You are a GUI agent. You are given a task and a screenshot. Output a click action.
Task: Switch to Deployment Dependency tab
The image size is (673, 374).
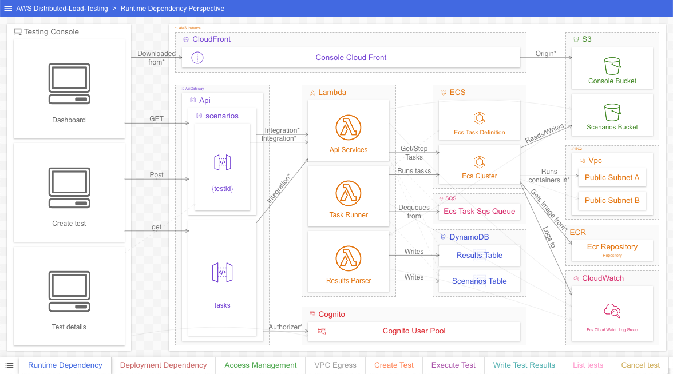(x=164, y=365)
